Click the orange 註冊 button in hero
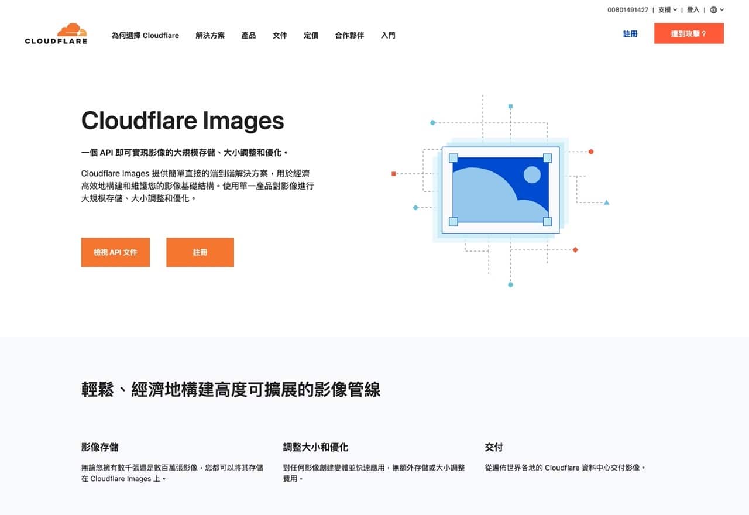749x515 pixels. [x=200, y=252]
